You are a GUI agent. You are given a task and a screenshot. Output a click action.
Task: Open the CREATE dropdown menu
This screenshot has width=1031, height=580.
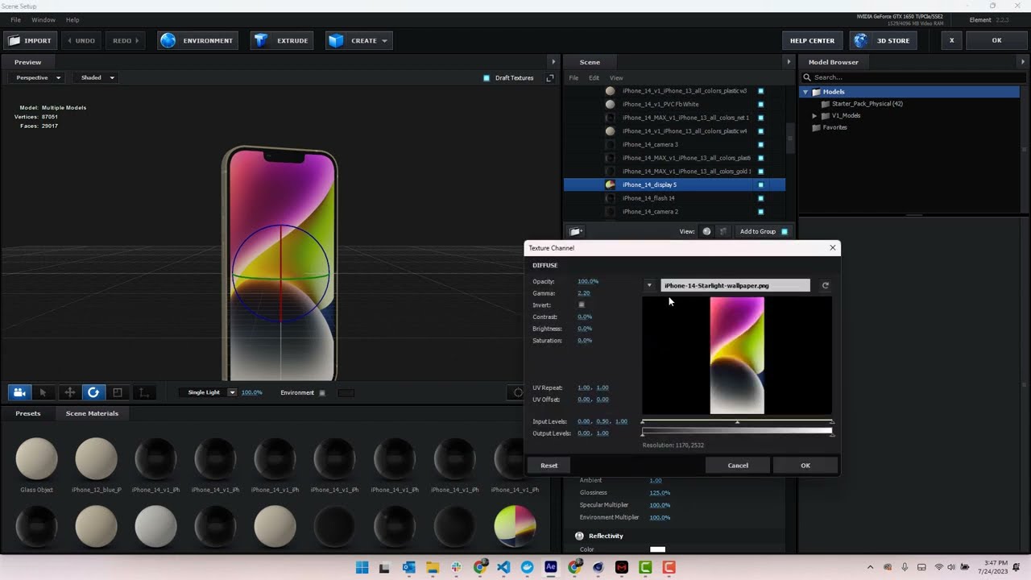pos(359,40)
